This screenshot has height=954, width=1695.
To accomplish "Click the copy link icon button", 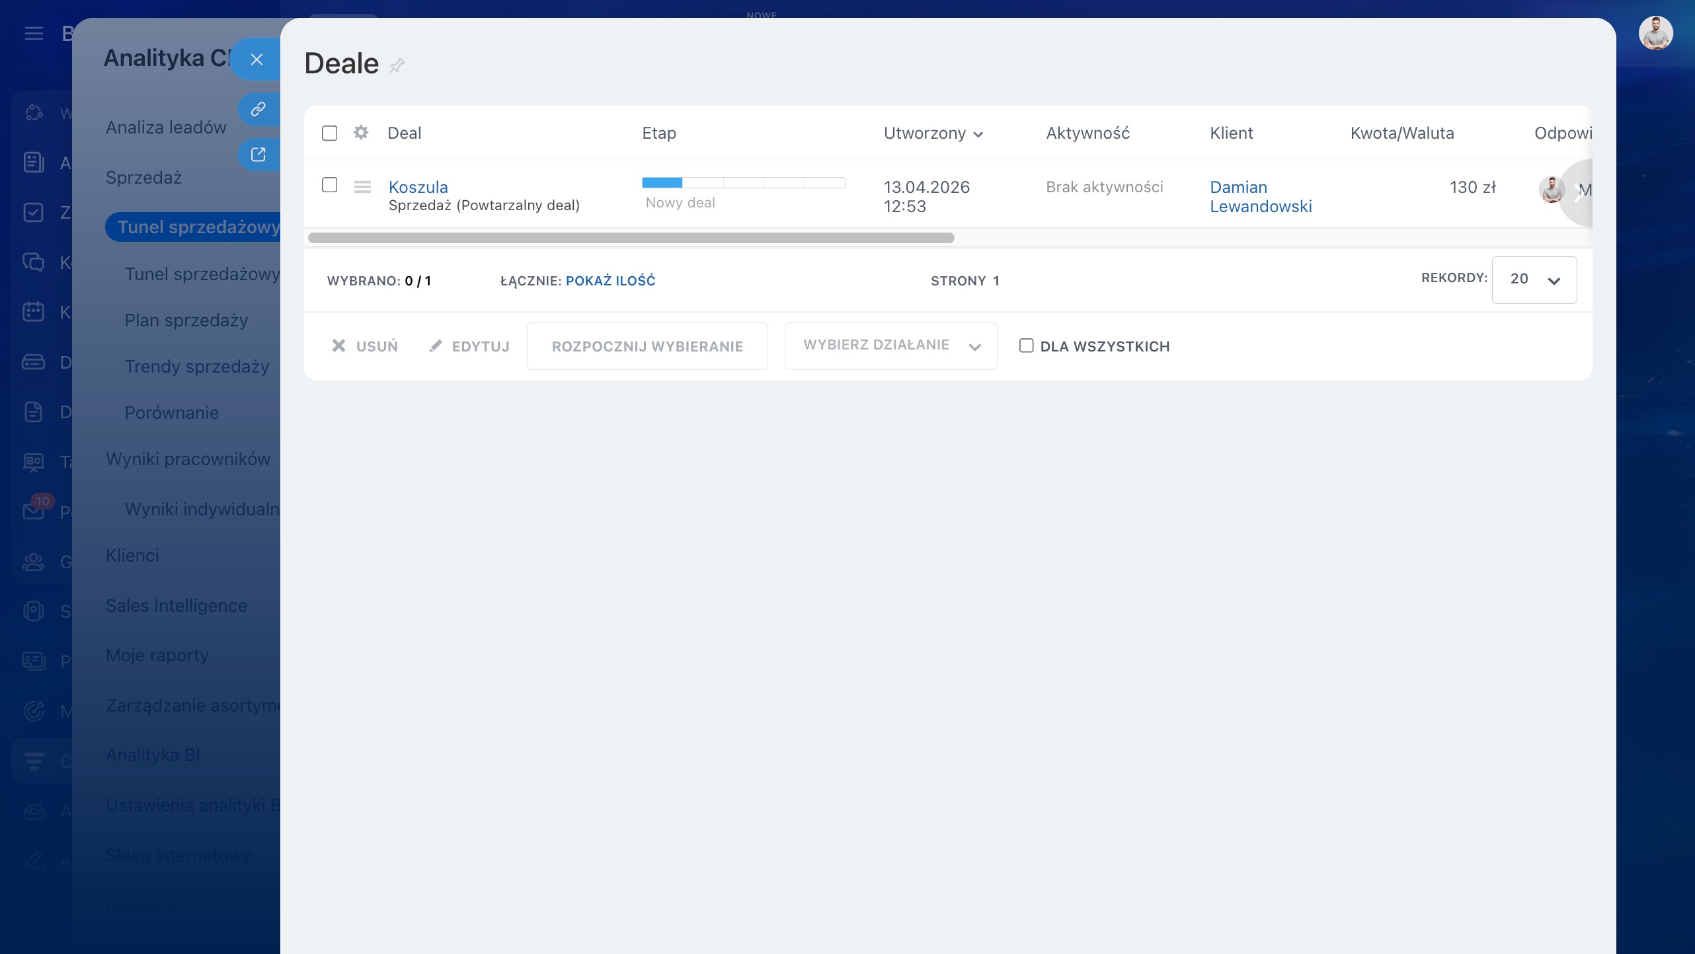I will coord(258,108).
